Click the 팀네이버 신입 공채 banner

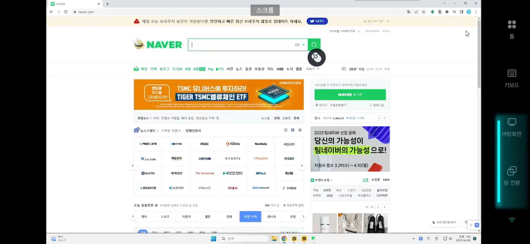(x=350, y=149)
